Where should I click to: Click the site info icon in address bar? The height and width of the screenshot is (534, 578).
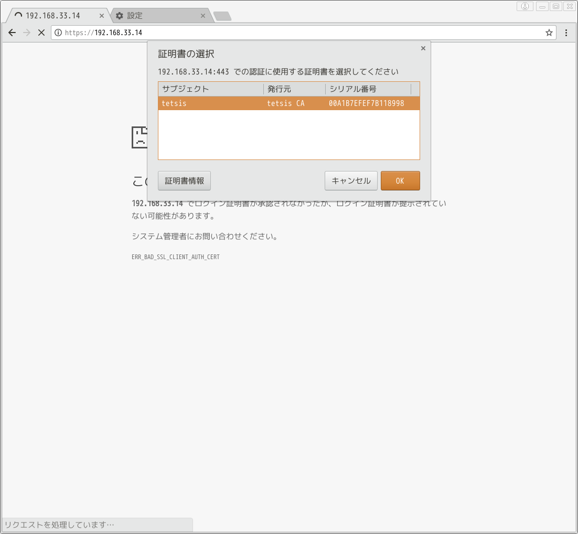click(58, 33)
